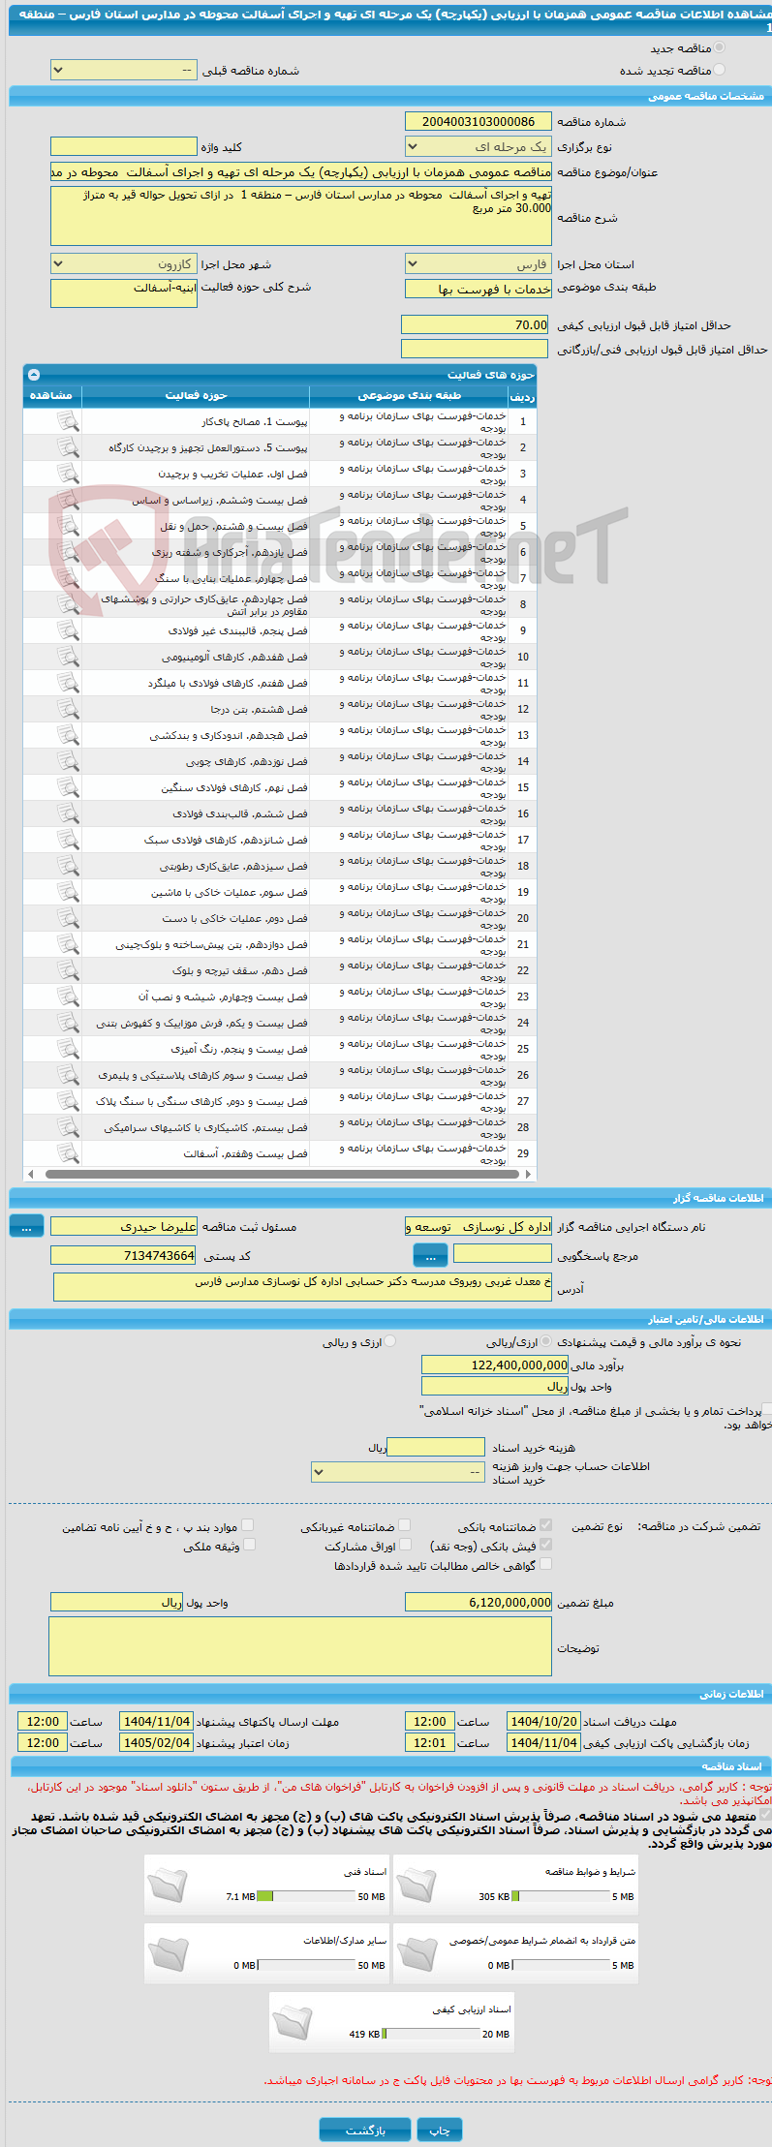This screenshot has width=772, height=2147.
Task: View details of row 20 عملیات خاکی با دست
Action: pos(68,918)
